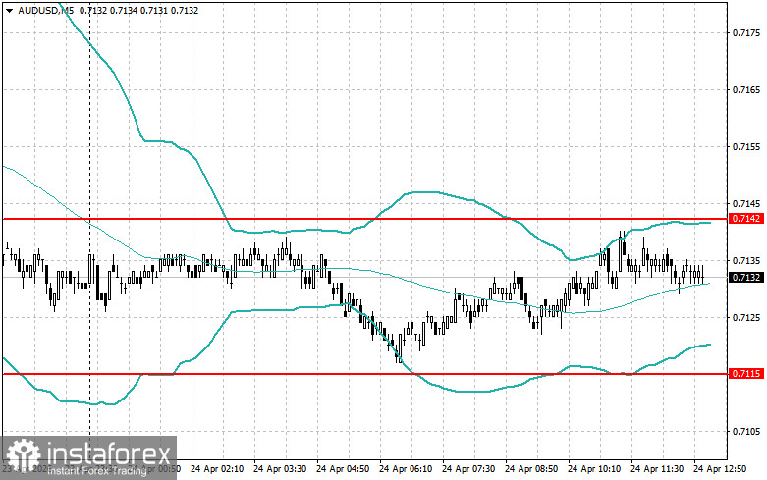Click the 0.7125 price axis value

[x=746, y=318]
